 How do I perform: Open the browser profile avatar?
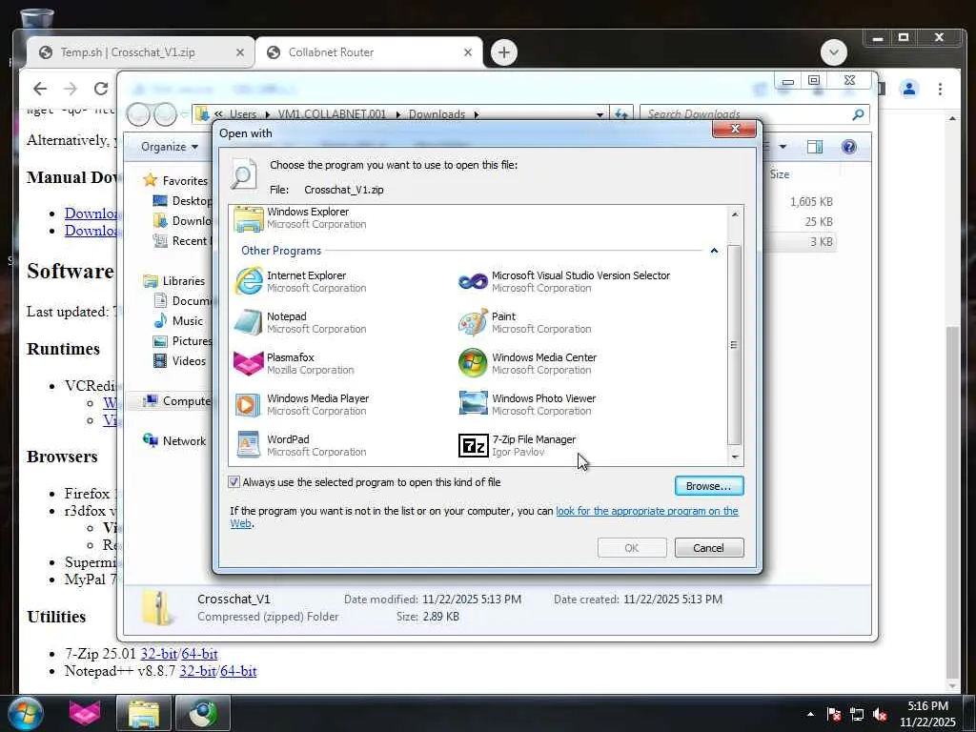(908, 89)
